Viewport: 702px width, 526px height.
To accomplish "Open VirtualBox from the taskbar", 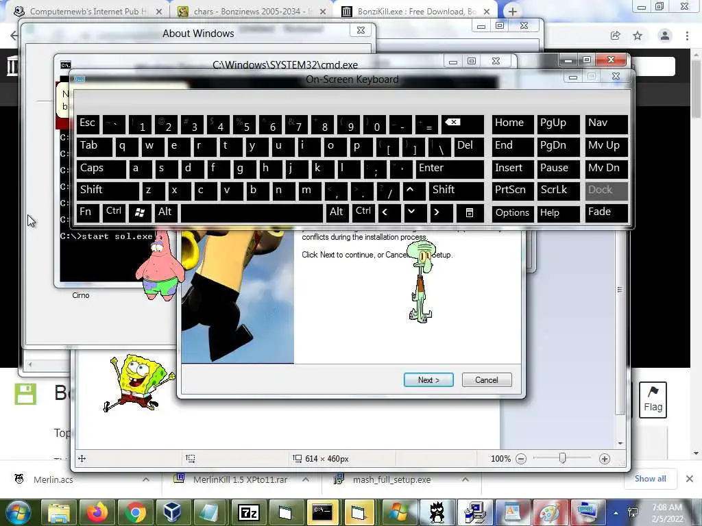I will (172, 512).
